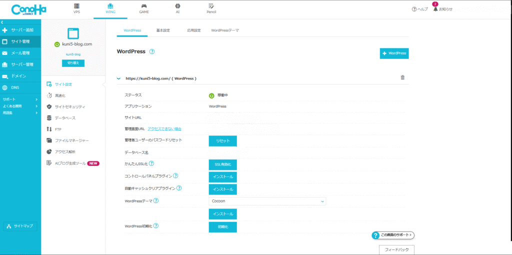The height and width of the screenshot is (255, 512).
Task: Switch to 基本設定 tab
Action: coord(163,30)
